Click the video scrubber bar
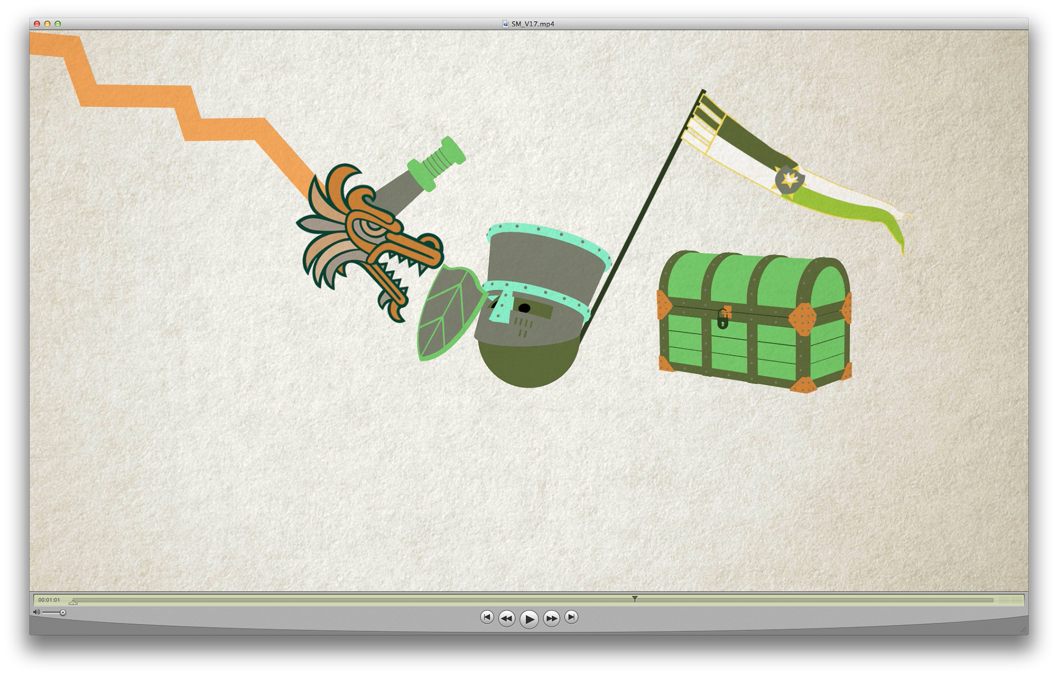The image size is (1058, 676). (532, 600)
